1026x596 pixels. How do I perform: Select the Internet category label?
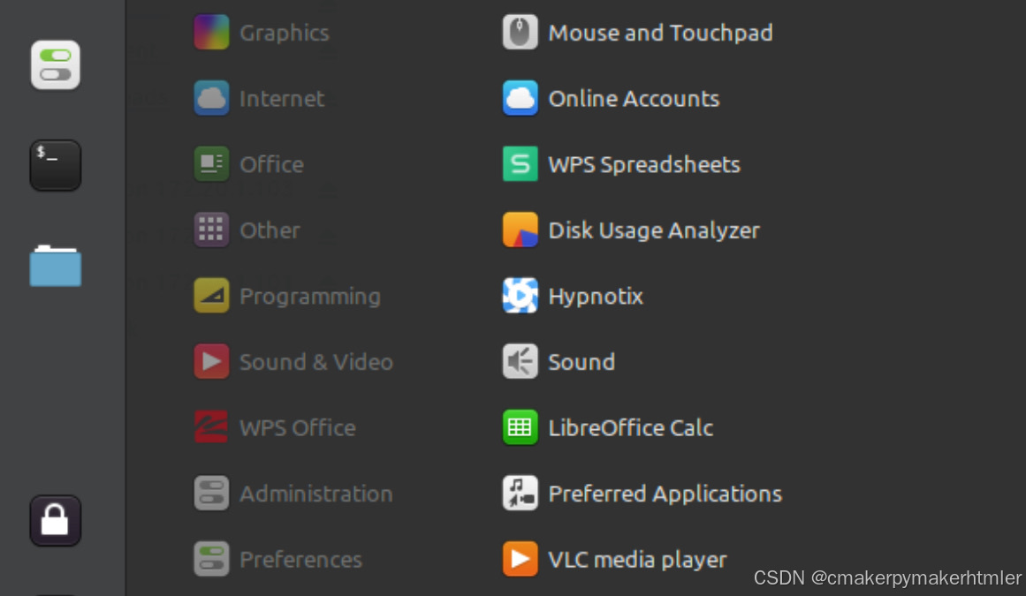(x=282, y=99)
